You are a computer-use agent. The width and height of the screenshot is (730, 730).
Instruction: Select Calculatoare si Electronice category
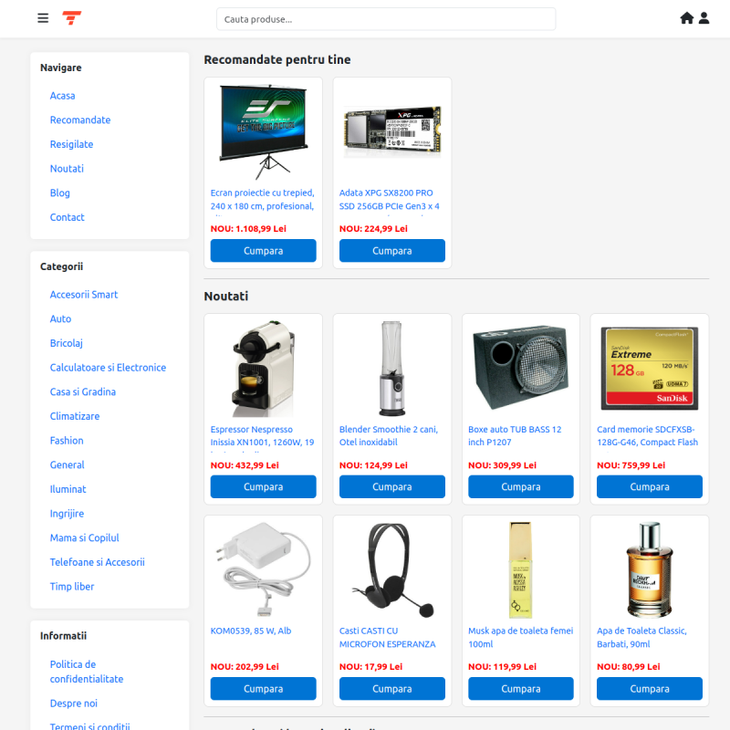point(108,368)
